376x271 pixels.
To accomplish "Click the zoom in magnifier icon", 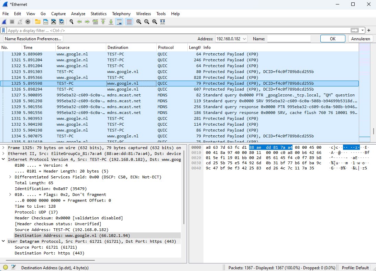I will [x=139, y=22].
